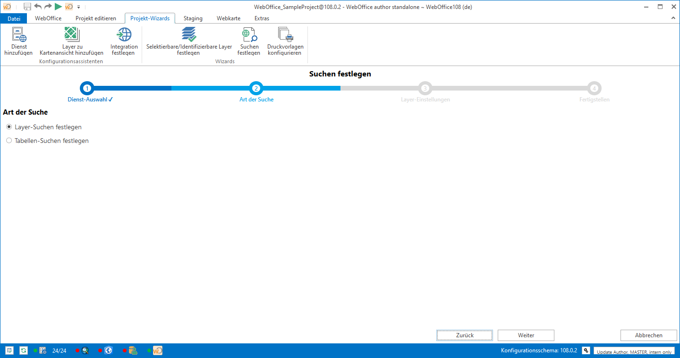This screenshot has width=680, height=358.
Task: Switch to the Projekt editieren tab
Action: pyautogui.click(x=96, y=18)
